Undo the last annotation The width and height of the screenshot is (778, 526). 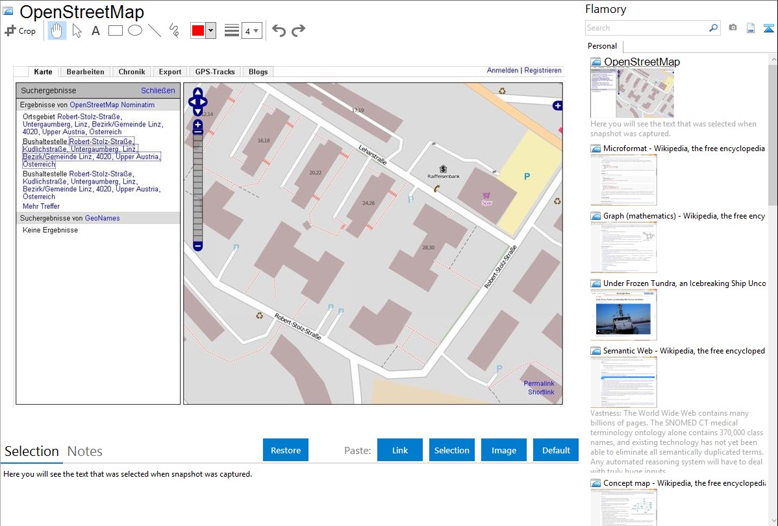[x=279, y=30]
